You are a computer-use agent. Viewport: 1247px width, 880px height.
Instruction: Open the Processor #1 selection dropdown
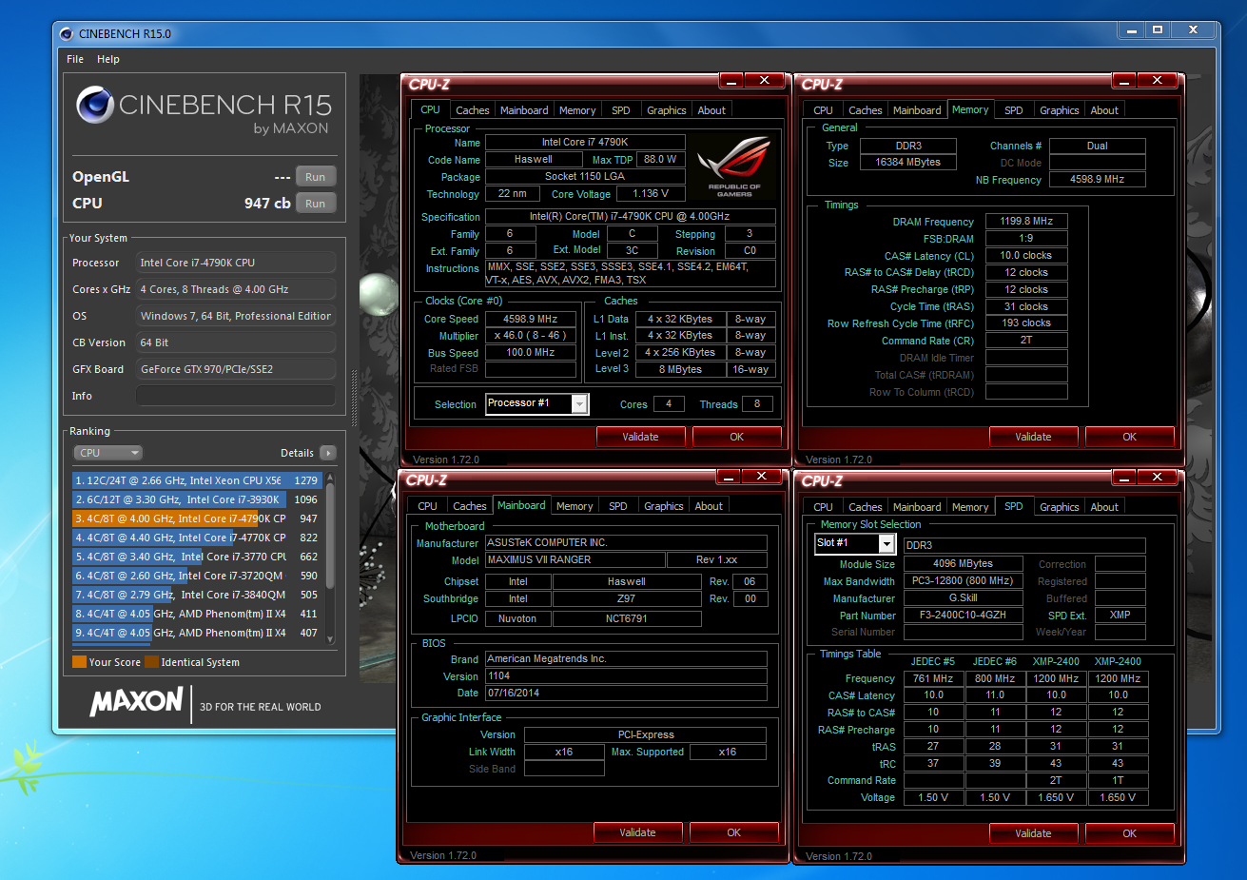point(537,403)
